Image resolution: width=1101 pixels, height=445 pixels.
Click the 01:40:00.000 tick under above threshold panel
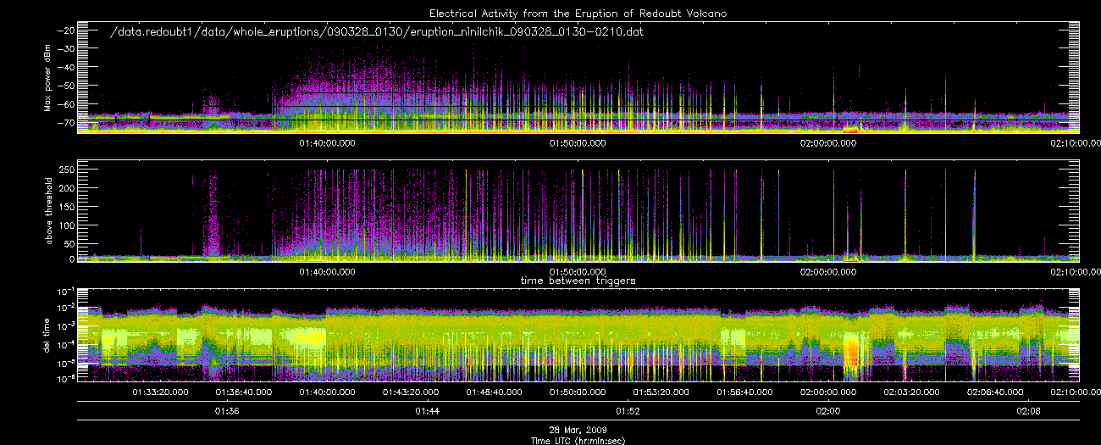pos(328,272)
